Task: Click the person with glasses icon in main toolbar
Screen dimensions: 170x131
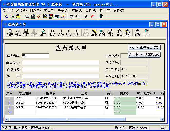Action: (x=72, y=16)
